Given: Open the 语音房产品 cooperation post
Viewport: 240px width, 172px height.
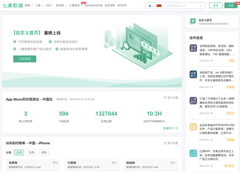Looking at the screenshot, I should 217,76.
